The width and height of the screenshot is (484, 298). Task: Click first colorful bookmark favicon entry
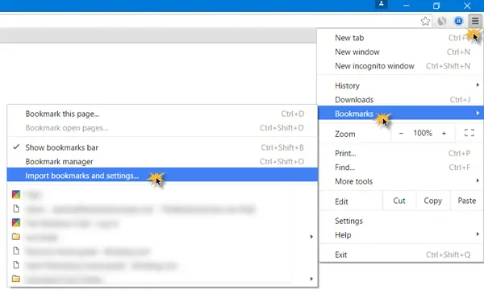pos(16,194)
